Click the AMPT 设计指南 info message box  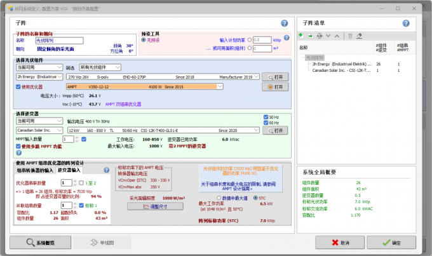pyautogui.click(x=241, y=179)
